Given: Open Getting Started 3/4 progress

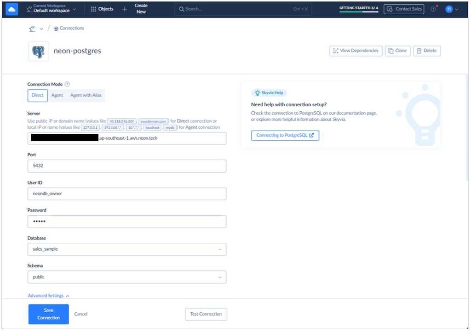Looking at the screenshot, I should pos(359,9).
